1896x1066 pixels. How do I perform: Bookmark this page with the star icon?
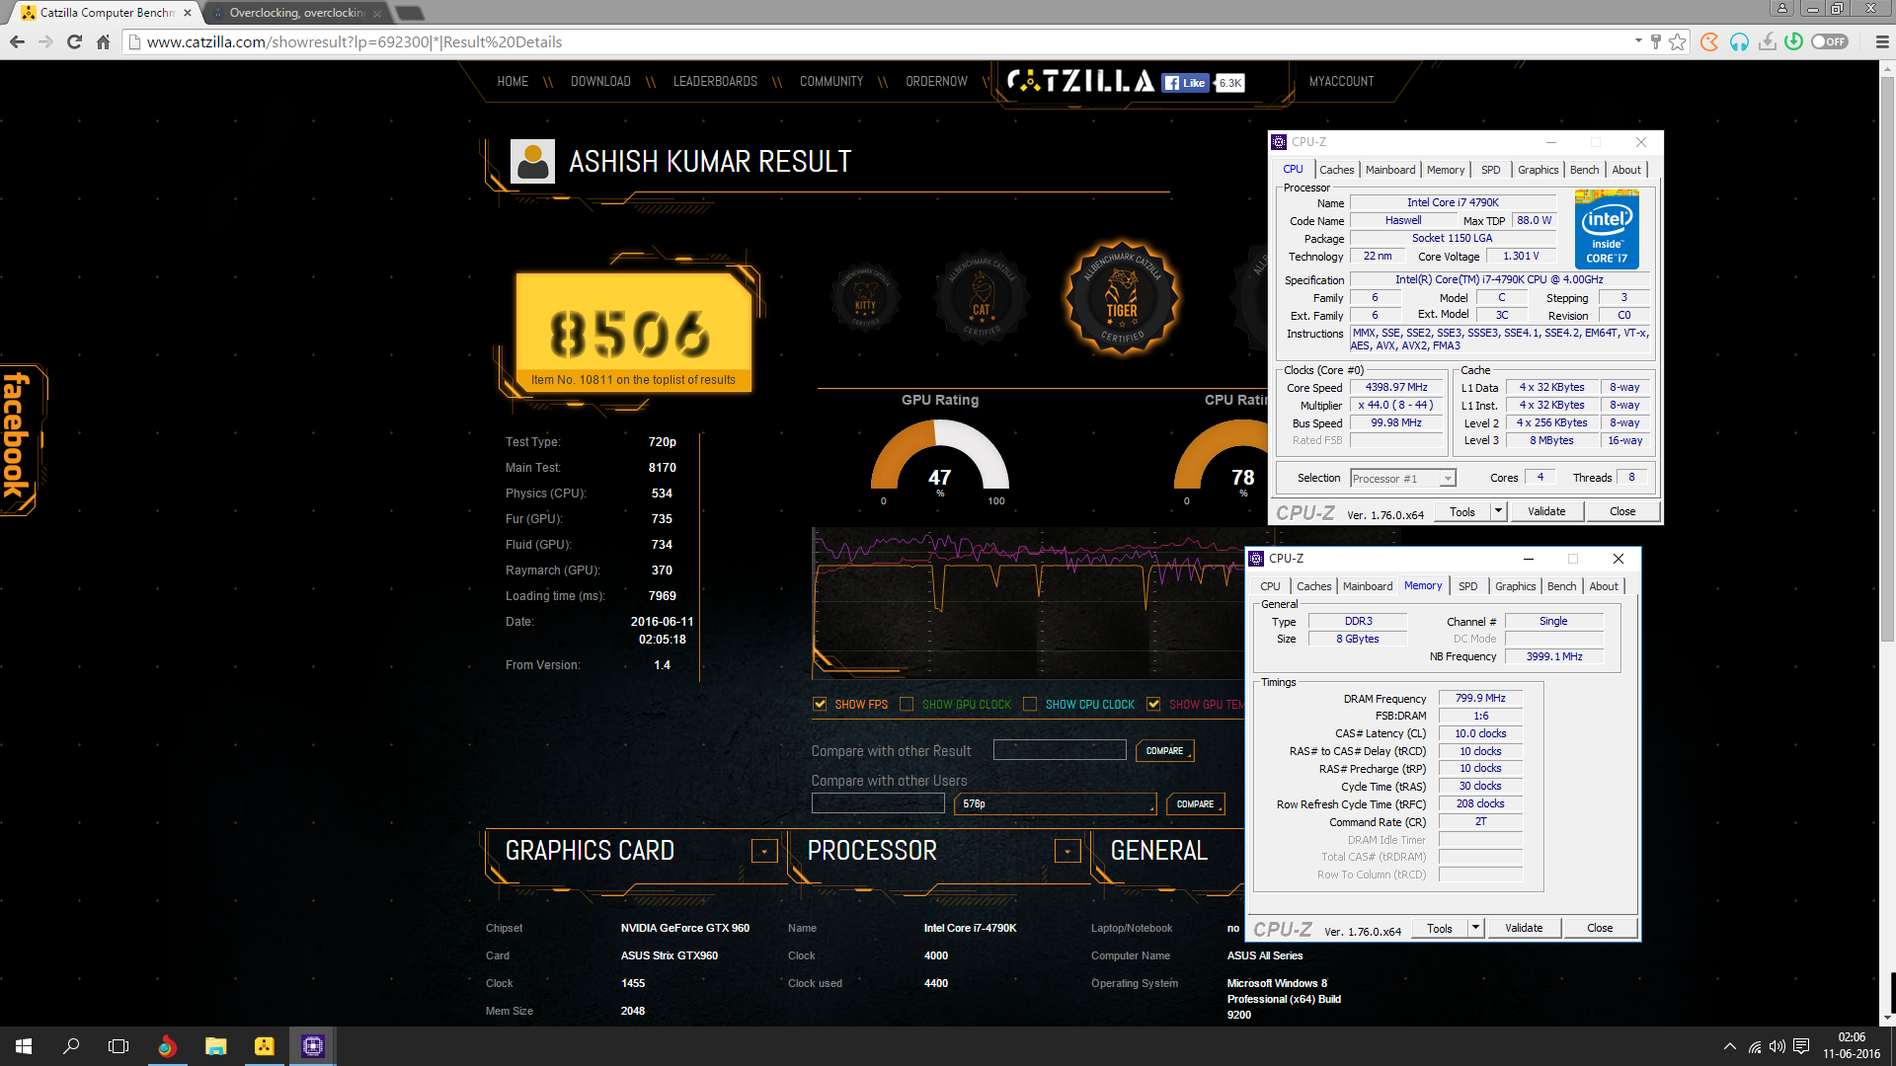(1678, 42)
